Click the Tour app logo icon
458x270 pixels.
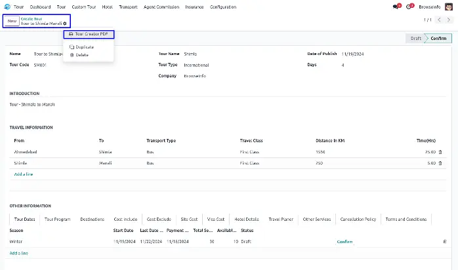pyautogui.click(x=7, y=7)
